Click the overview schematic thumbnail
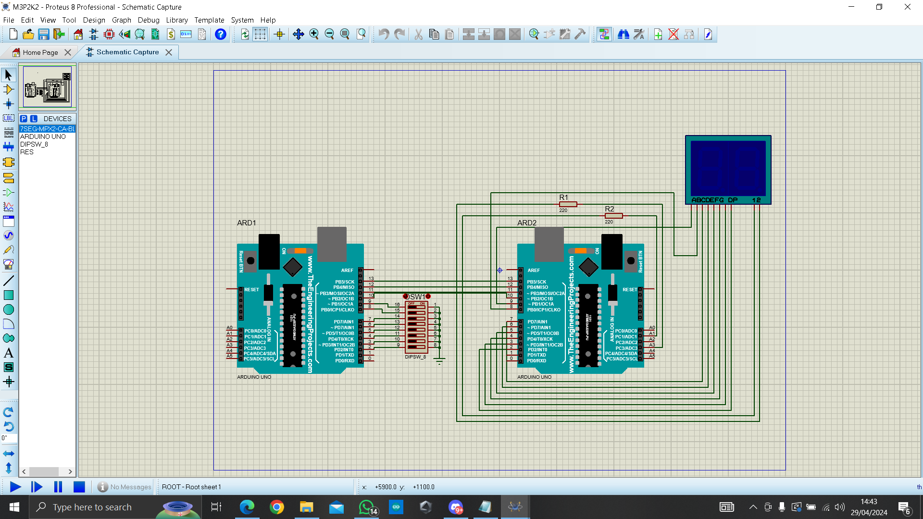923x519 pixels. 47,86
